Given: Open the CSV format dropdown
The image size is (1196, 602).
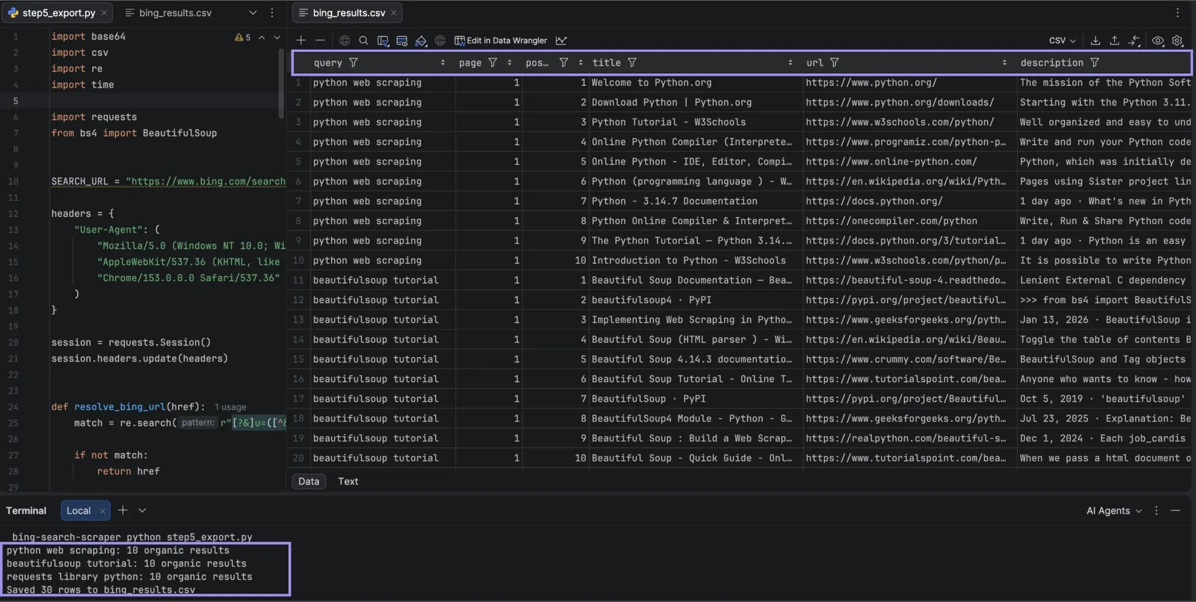Looking at the screenshot, I should (1062, 40).
